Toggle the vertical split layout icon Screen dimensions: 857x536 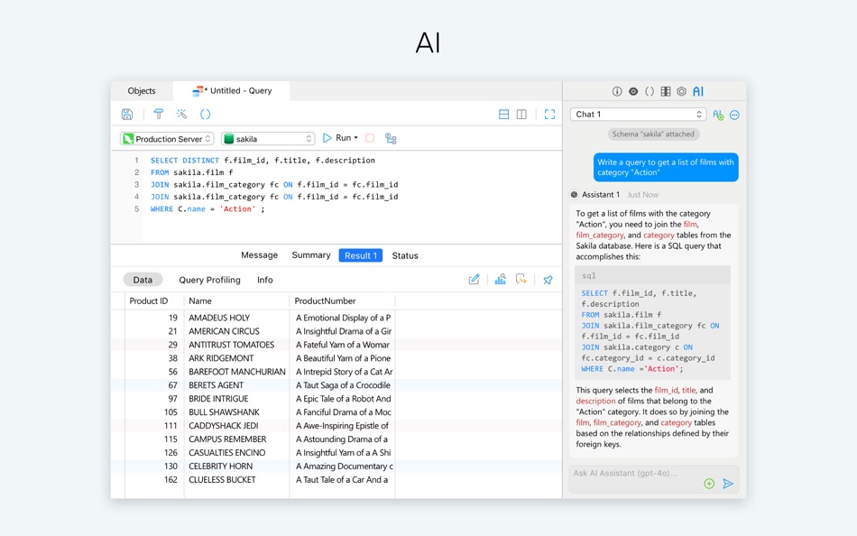coord(521,114)
